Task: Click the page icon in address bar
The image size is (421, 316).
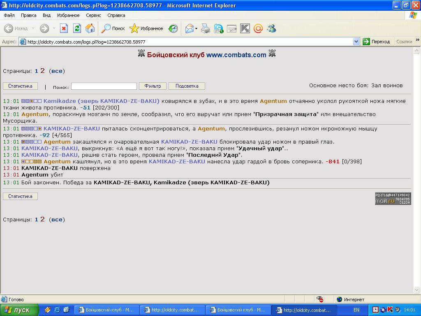Action: click(23, 42)
